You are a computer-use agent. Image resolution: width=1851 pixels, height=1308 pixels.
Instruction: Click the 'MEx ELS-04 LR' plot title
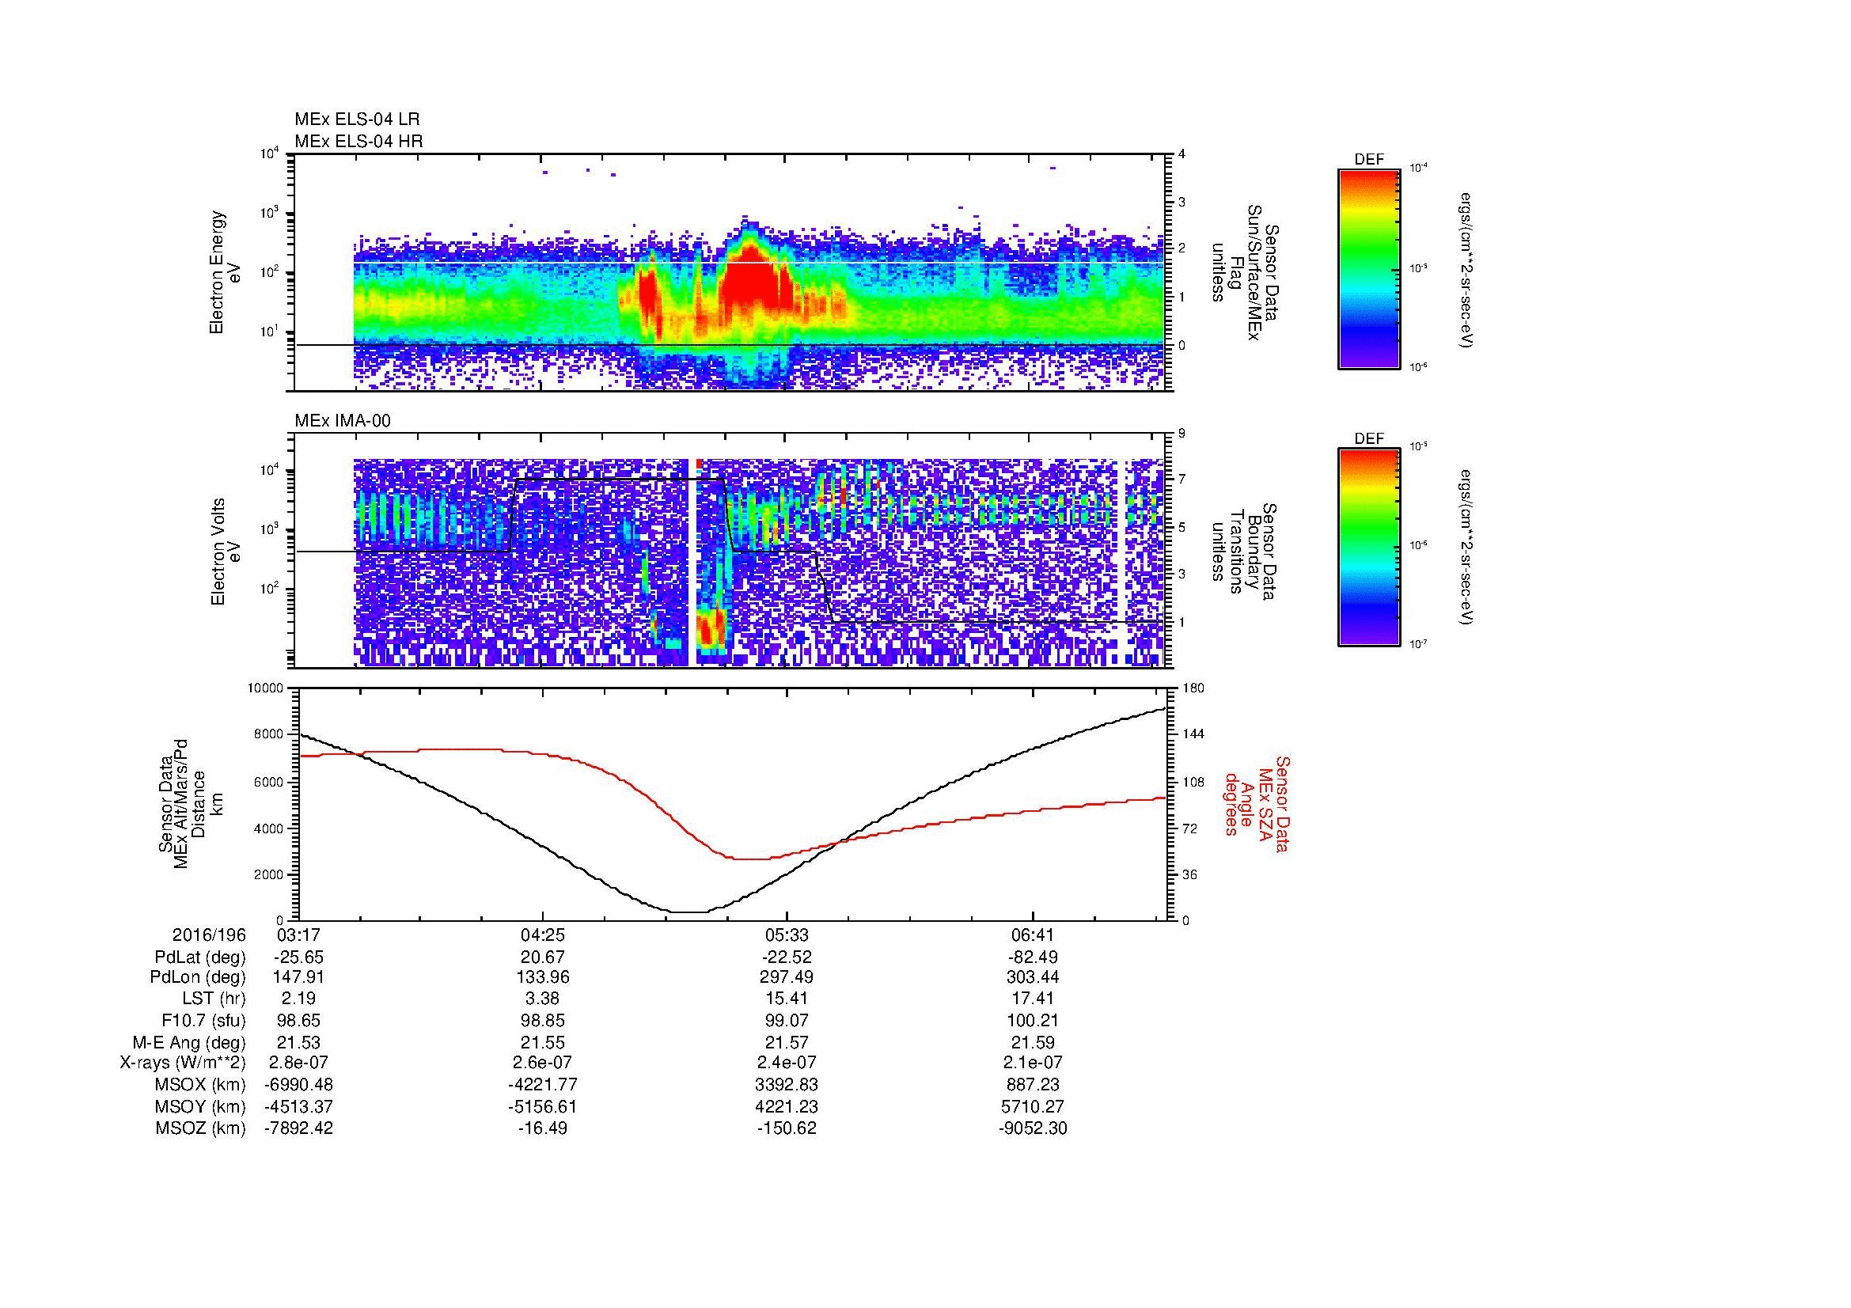pyautogui.click(x=357, y=119)
